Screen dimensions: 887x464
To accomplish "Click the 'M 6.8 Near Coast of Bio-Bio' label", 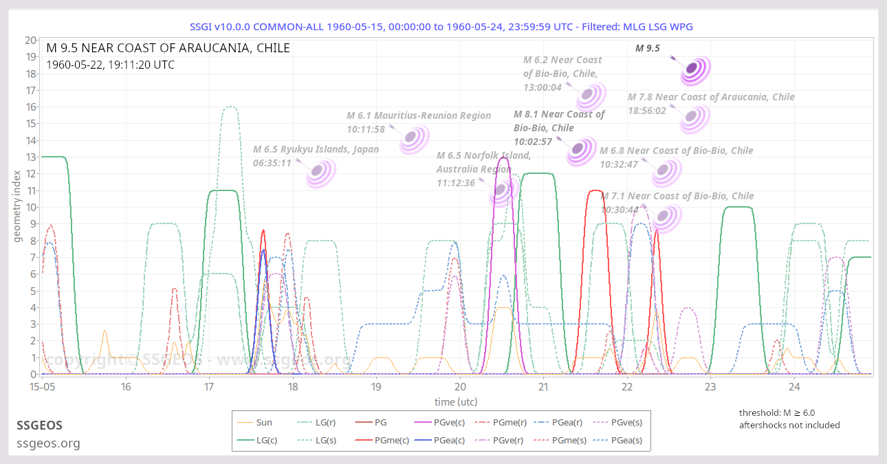I will point(677,151).
